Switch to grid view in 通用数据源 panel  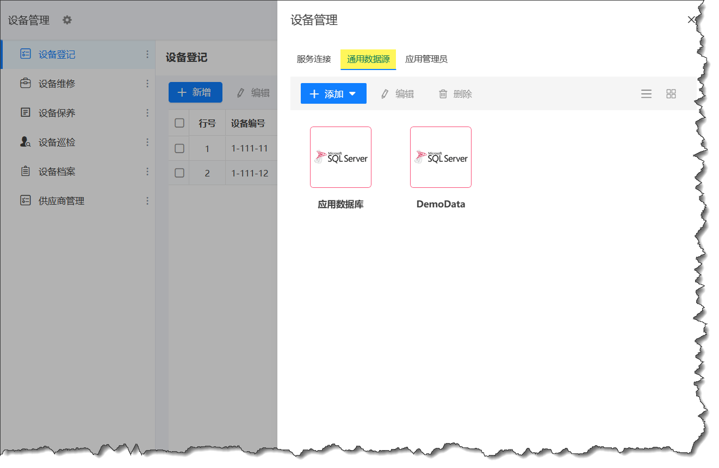point(671,93)
